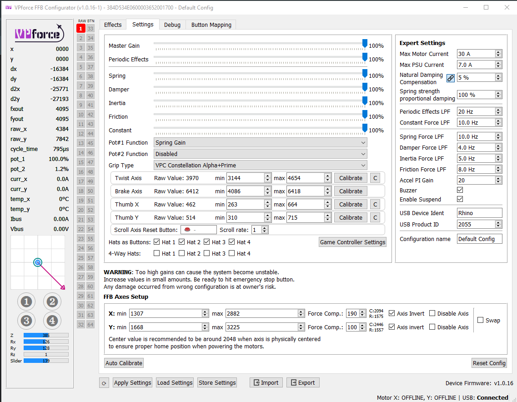Click the VPforce logo in the left panel
The height and width of the screenshot is (402, 517).
click(x=40, y=33)
